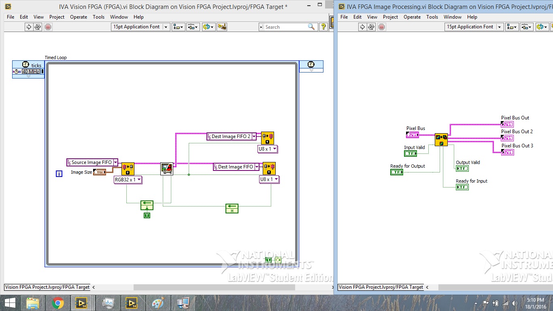
Task: Click the Timed Loop stop condition terminal
Action: click(x=278, y=260)
